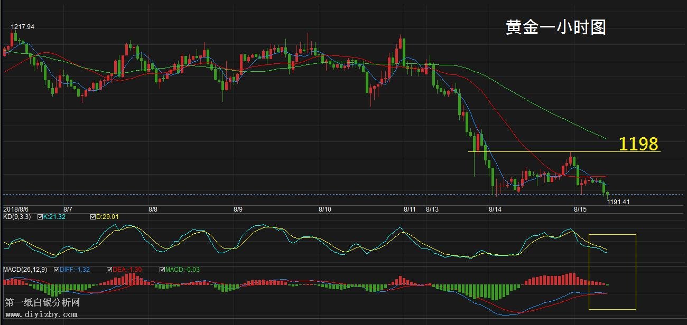Viewport: 687px width, 325px height.
Task: Click the 2018/8/6 date label
Action: pos(16,209)
